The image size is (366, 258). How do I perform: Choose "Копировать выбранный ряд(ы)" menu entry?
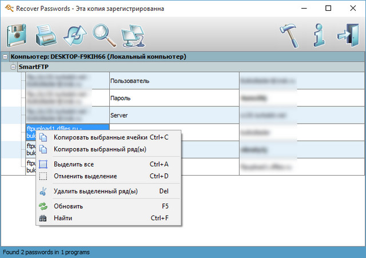click(x=100, y=149)
